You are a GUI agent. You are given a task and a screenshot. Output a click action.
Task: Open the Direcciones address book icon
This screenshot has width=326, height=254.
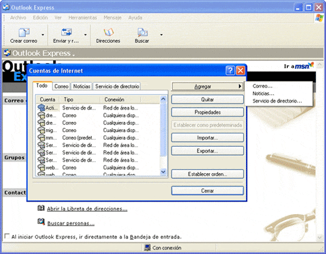(108, 32)
